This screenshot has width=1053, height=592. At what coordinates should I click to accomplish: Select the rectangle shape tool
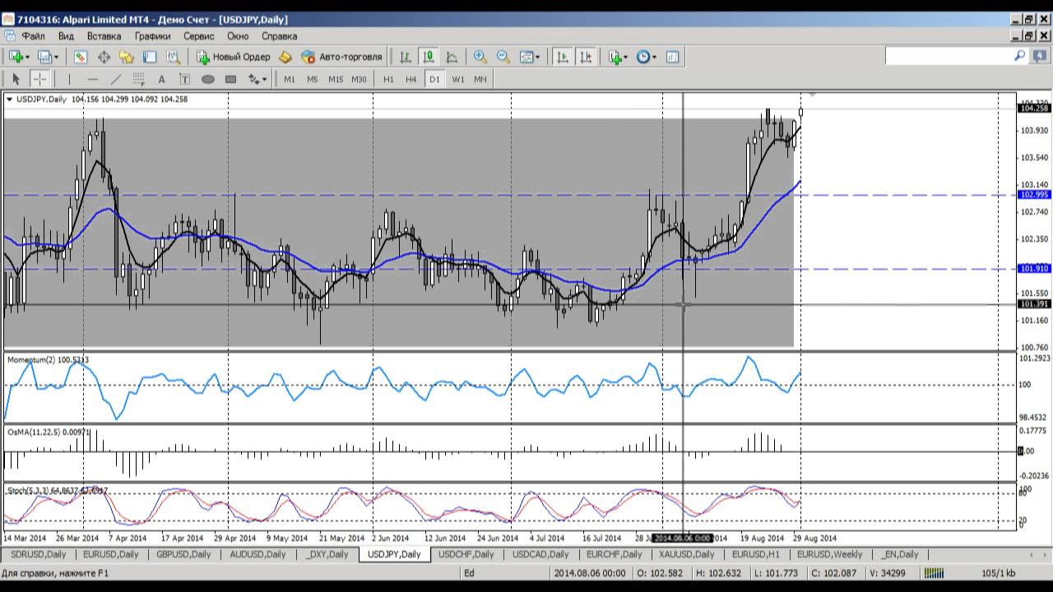(x=231, y=79)
